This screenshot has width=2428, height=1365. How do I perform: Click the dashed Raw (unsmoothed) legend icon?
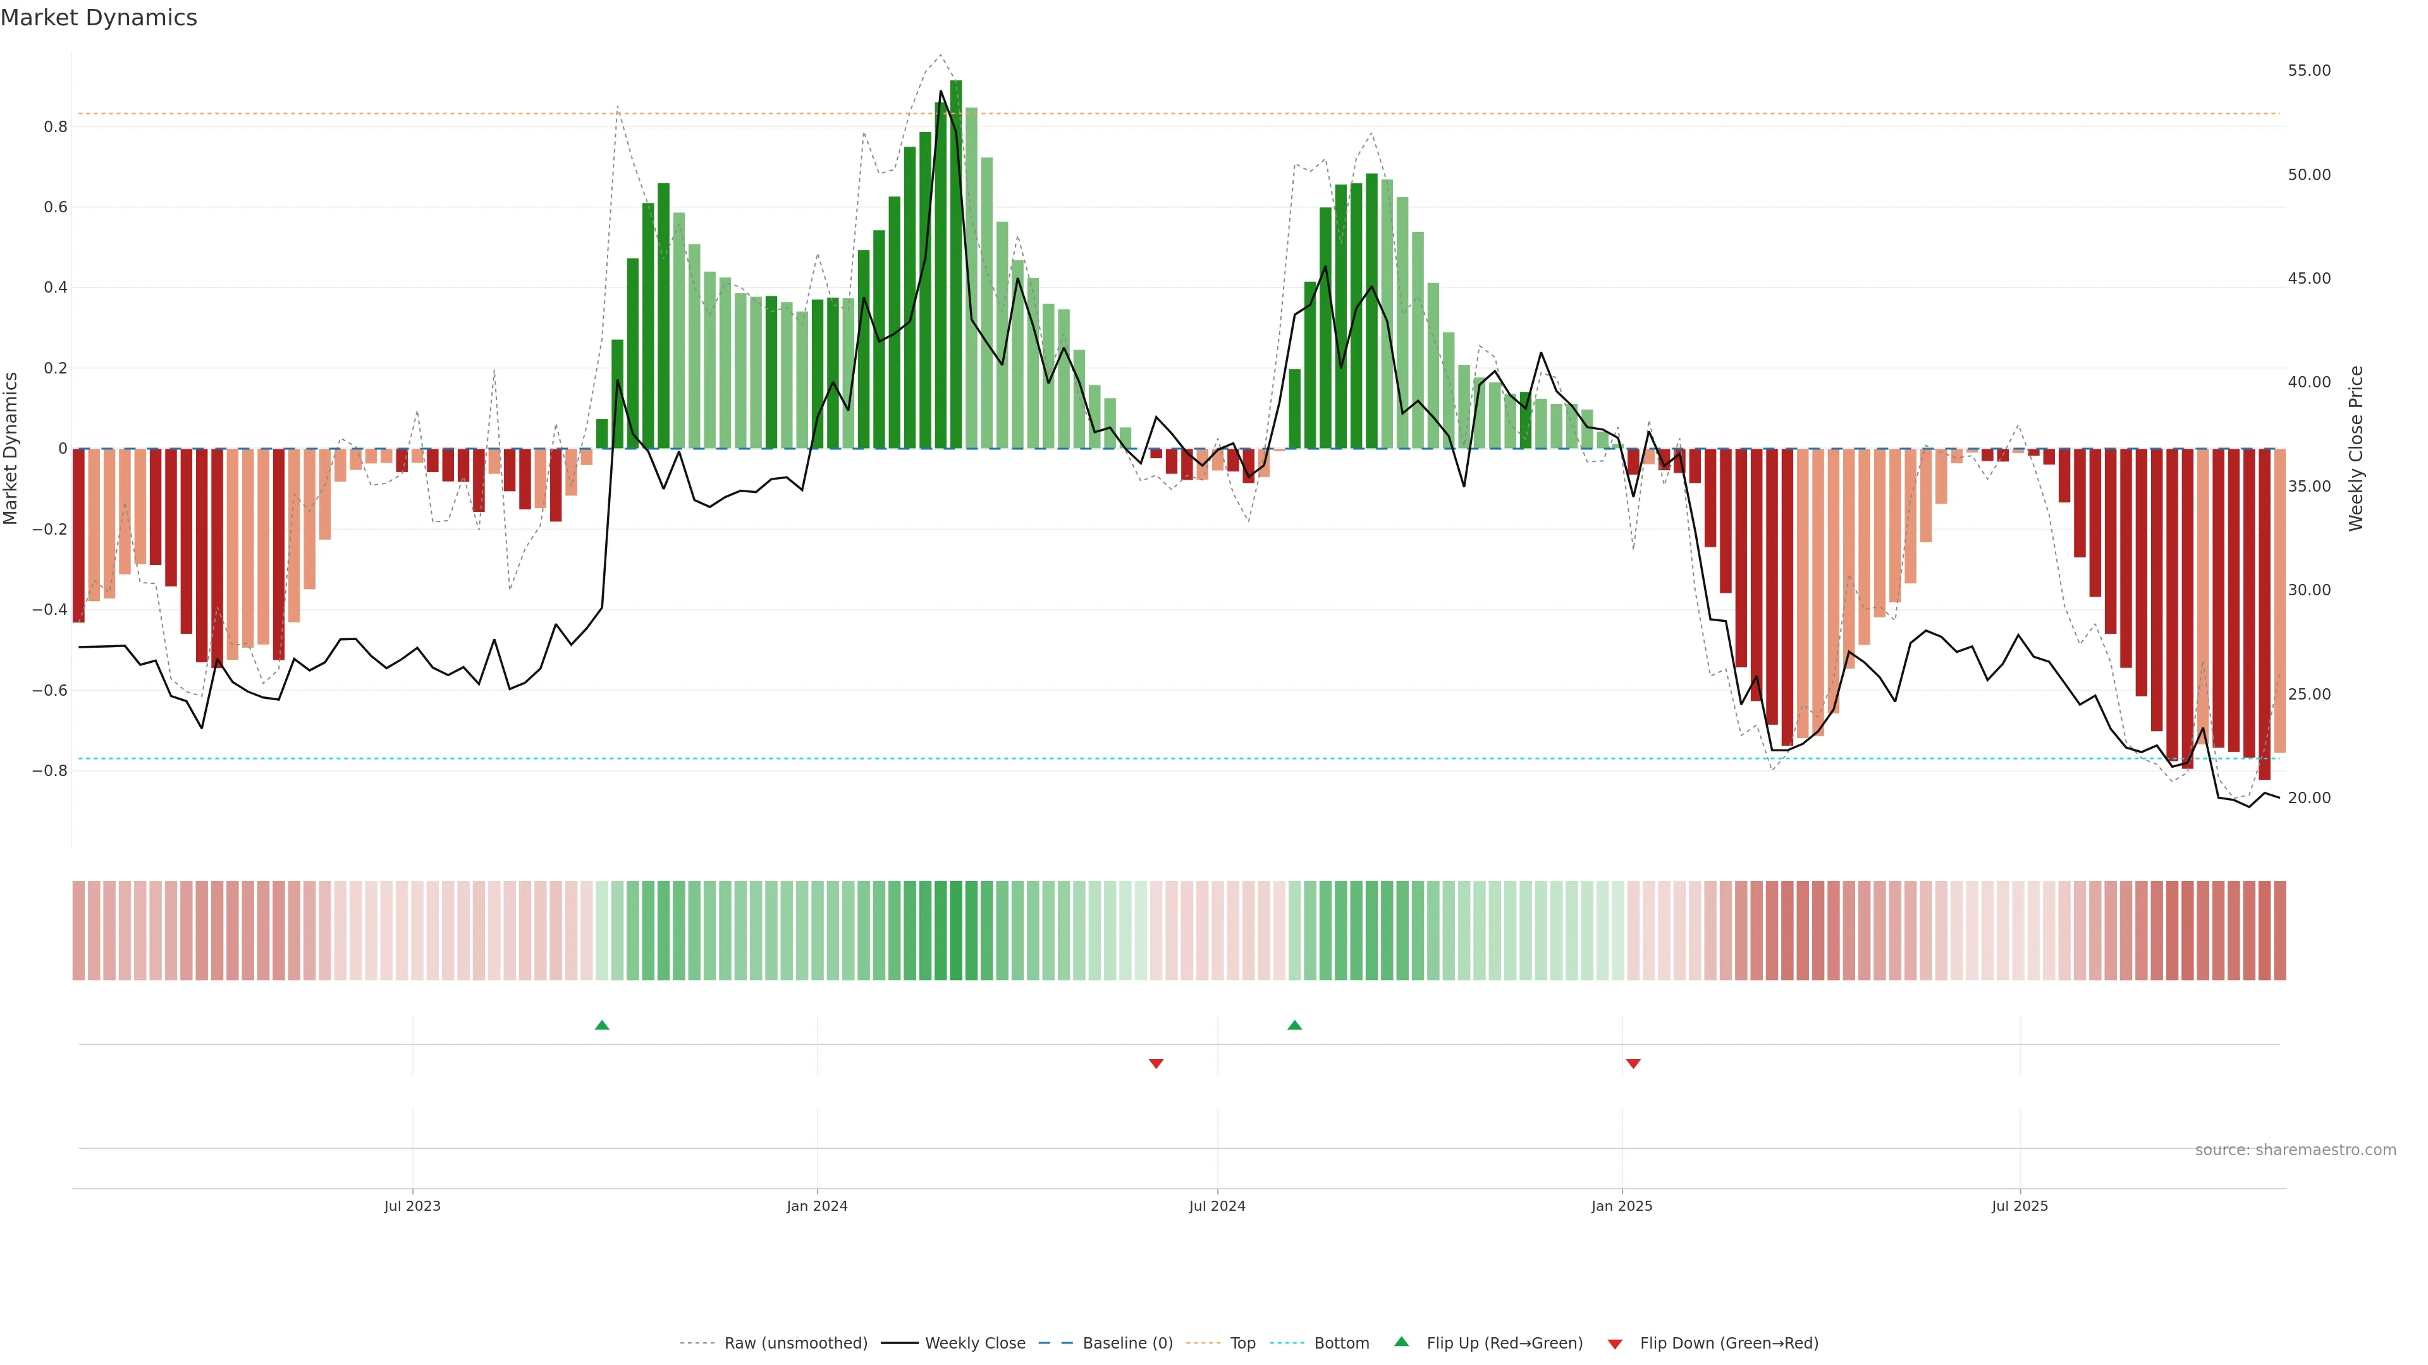[697, 1344]
